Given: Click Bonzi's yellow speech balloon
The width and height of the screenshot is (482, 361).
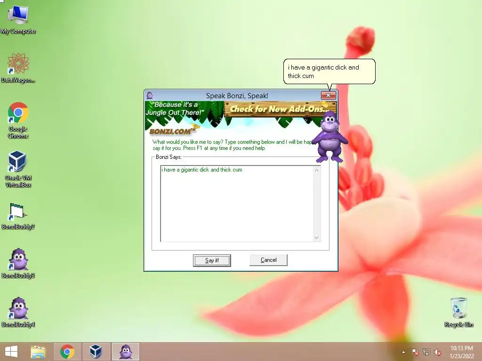Looking at the screenshot, I should pos(329,71).
